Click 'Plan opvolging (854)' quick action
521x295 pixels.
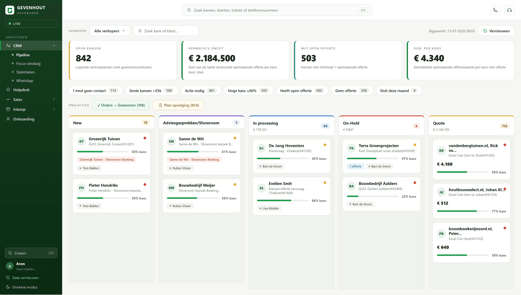(x=178, y=105)
